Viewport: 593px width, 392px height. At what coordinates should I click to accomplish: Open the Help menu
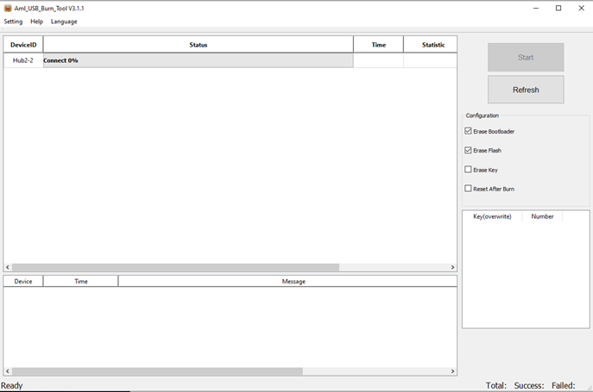click(36, 22)
